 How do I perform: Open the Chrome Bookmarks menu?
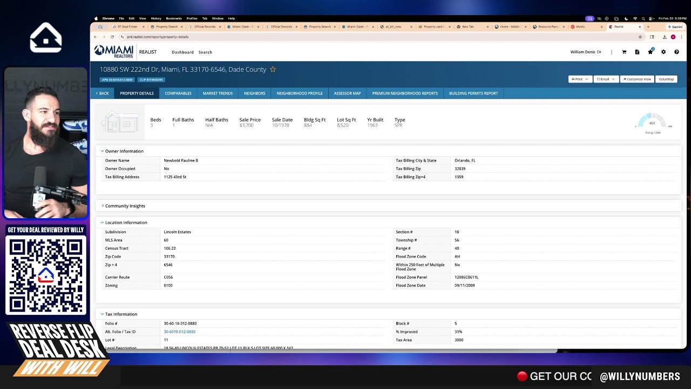click(174, 18)
